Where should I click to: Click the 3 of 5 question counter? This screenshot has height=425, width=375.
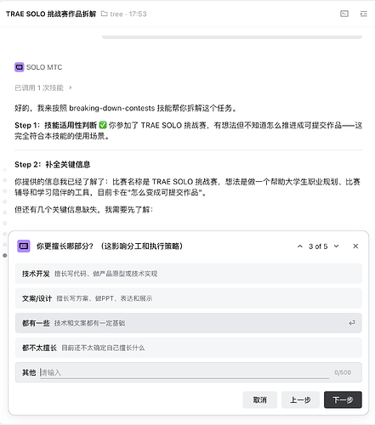coord(318,246)
